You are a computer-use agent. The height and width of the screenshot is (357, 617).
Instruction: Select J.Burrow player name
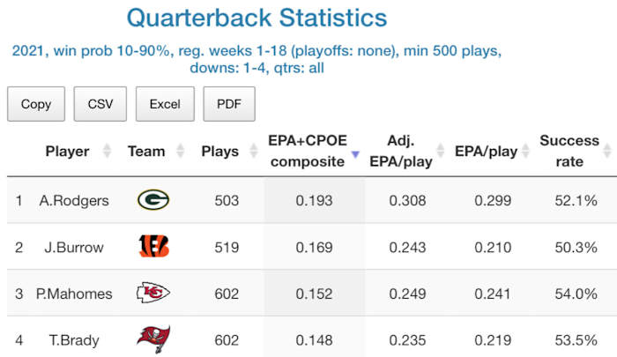click(74, 247)
